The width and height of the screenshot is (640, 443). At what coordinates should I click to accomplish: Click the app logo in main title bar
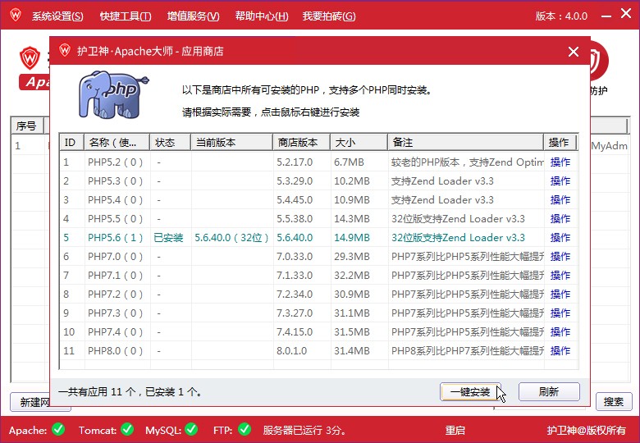point(15,16)
